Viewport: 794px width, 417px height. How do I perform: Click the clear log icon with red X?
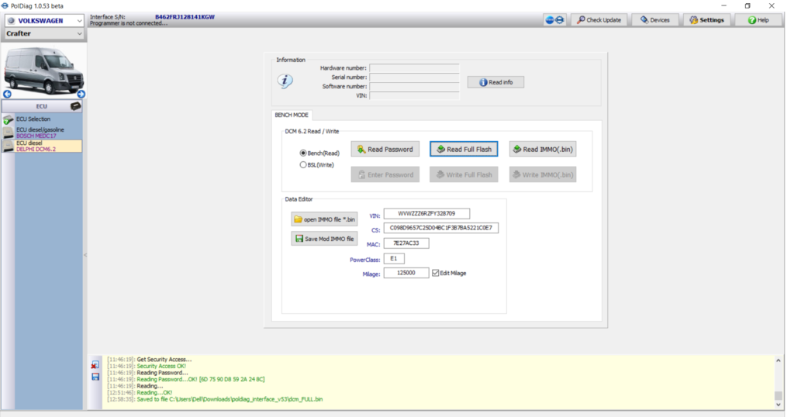click(x=95, y=365)
